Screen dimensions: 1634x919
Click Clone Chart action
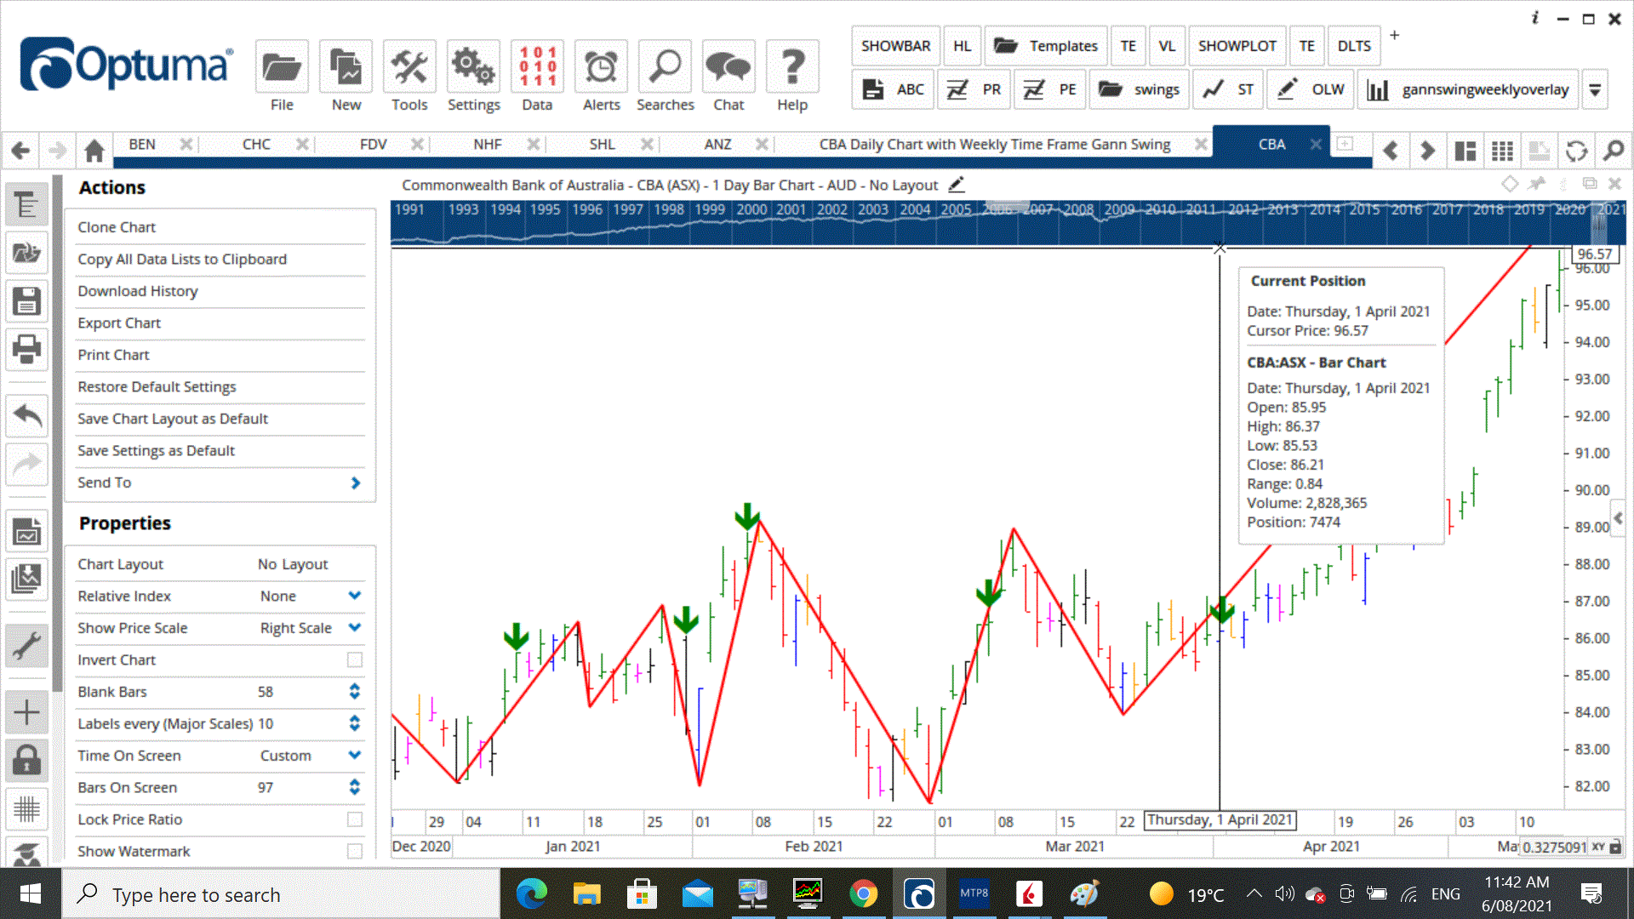pos(117,227)
